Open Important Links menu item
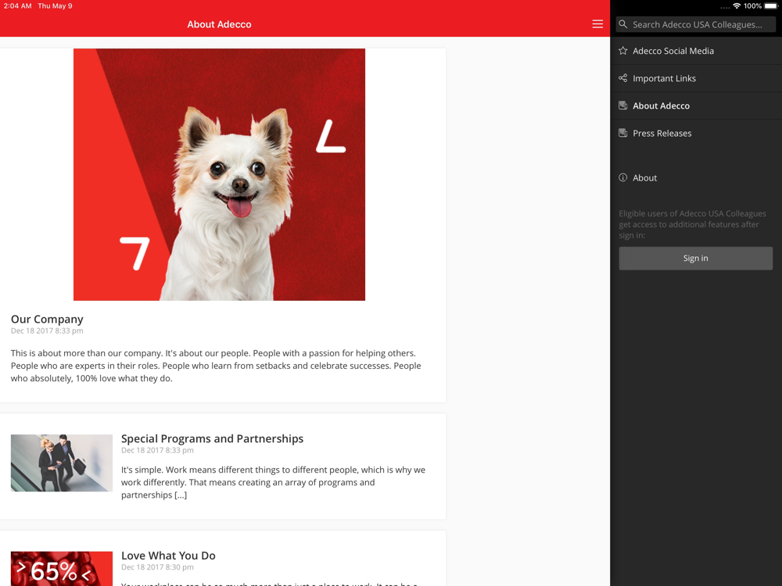The width and height of the screenshot is (782, 586). 696,78
